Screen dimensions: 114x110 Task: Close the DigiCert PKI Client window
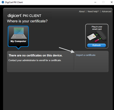pyautogui.click(x=112, y=2)
